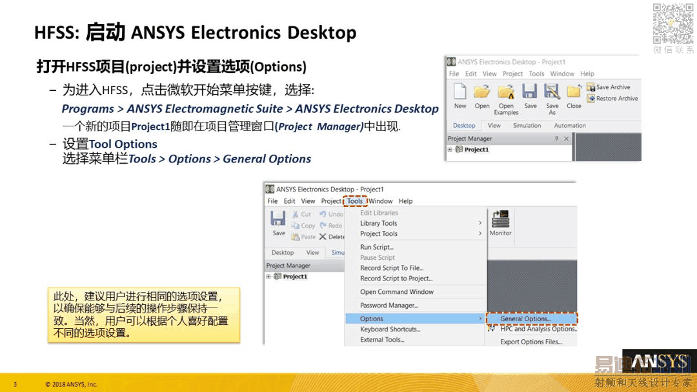Image resolution: width=697 pixels, height=392 pixels.
Task: Switch to Automation ribbon tab
Action: 570,126
